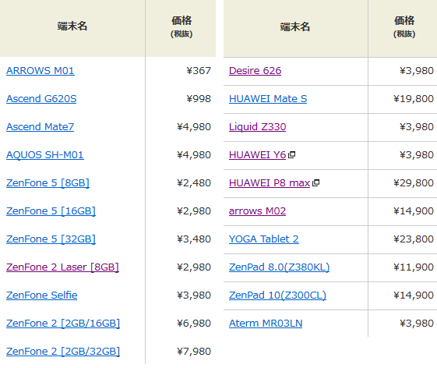Open the Ascend Mate7 link
Image resolution: width=437 pixels, height=368 pixels.
pyautogui.click(x=41, y=126)
